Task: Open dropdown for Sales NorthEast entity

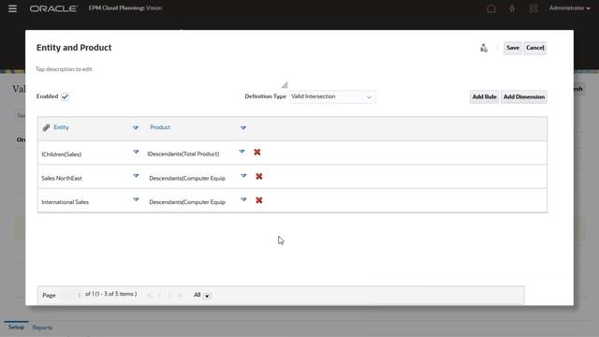Action: 136,176
